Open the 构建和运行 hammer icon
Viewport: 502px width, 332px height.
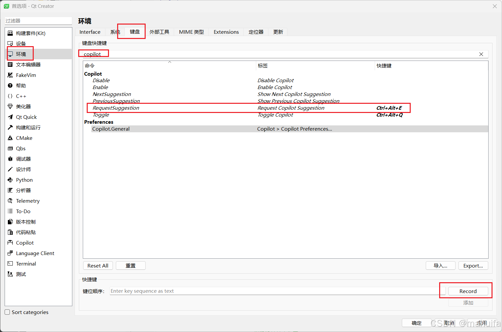pyautogui.click(x=10, y=127)
